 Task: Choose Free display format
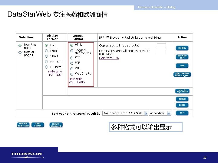(46, 51)
